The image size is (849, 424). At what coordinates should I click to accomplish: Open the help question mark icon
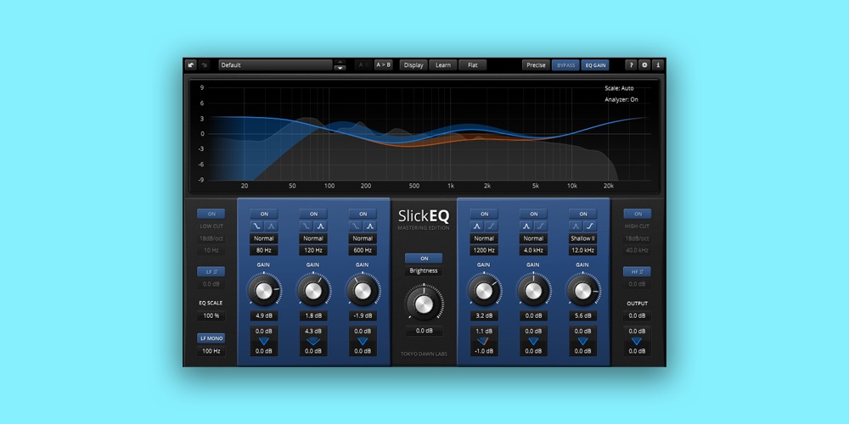click(x=631, y=64)
